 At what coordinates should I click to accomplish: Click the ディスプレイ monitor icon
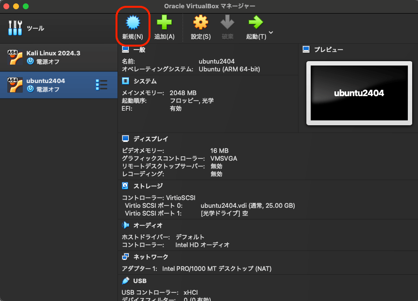[125, 139]
